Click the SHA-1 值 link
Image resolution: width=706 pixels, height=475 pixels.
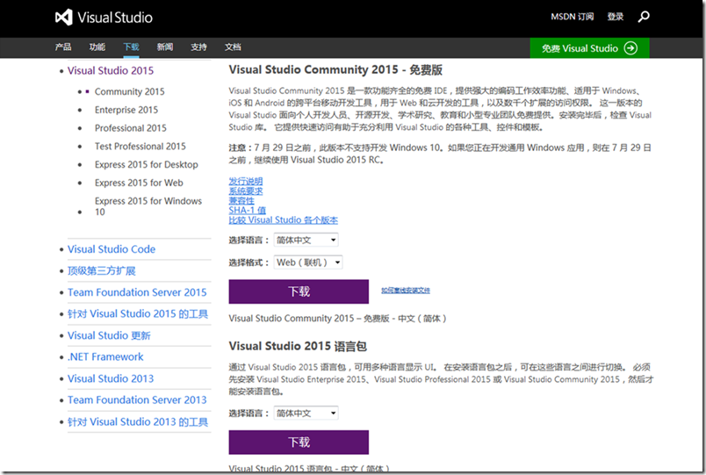point(248,210)
